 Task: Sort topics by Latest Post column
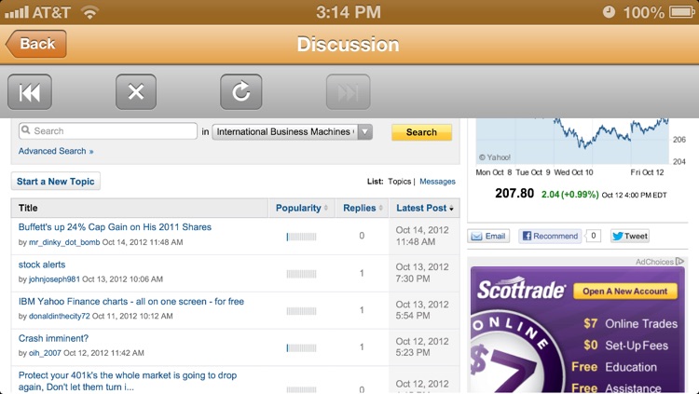pos(424,208)
